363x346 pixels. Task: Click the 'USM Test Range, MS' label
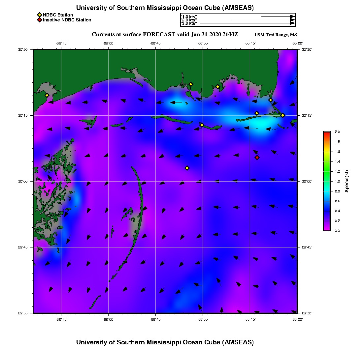coord(276,35)
